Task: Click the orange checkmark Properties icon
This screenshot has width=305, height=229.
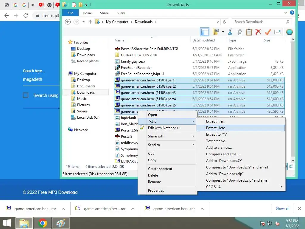Action: (268, 32)
